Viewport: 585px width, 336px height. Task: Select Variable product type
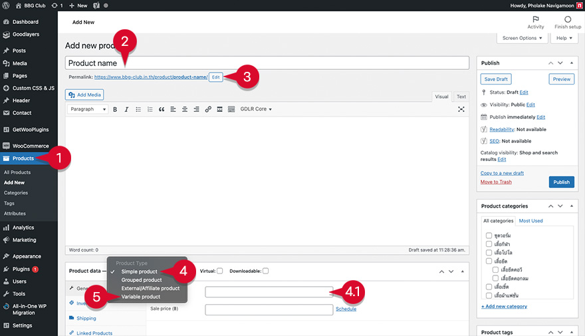pyautogui.click(x=141, y=297)
